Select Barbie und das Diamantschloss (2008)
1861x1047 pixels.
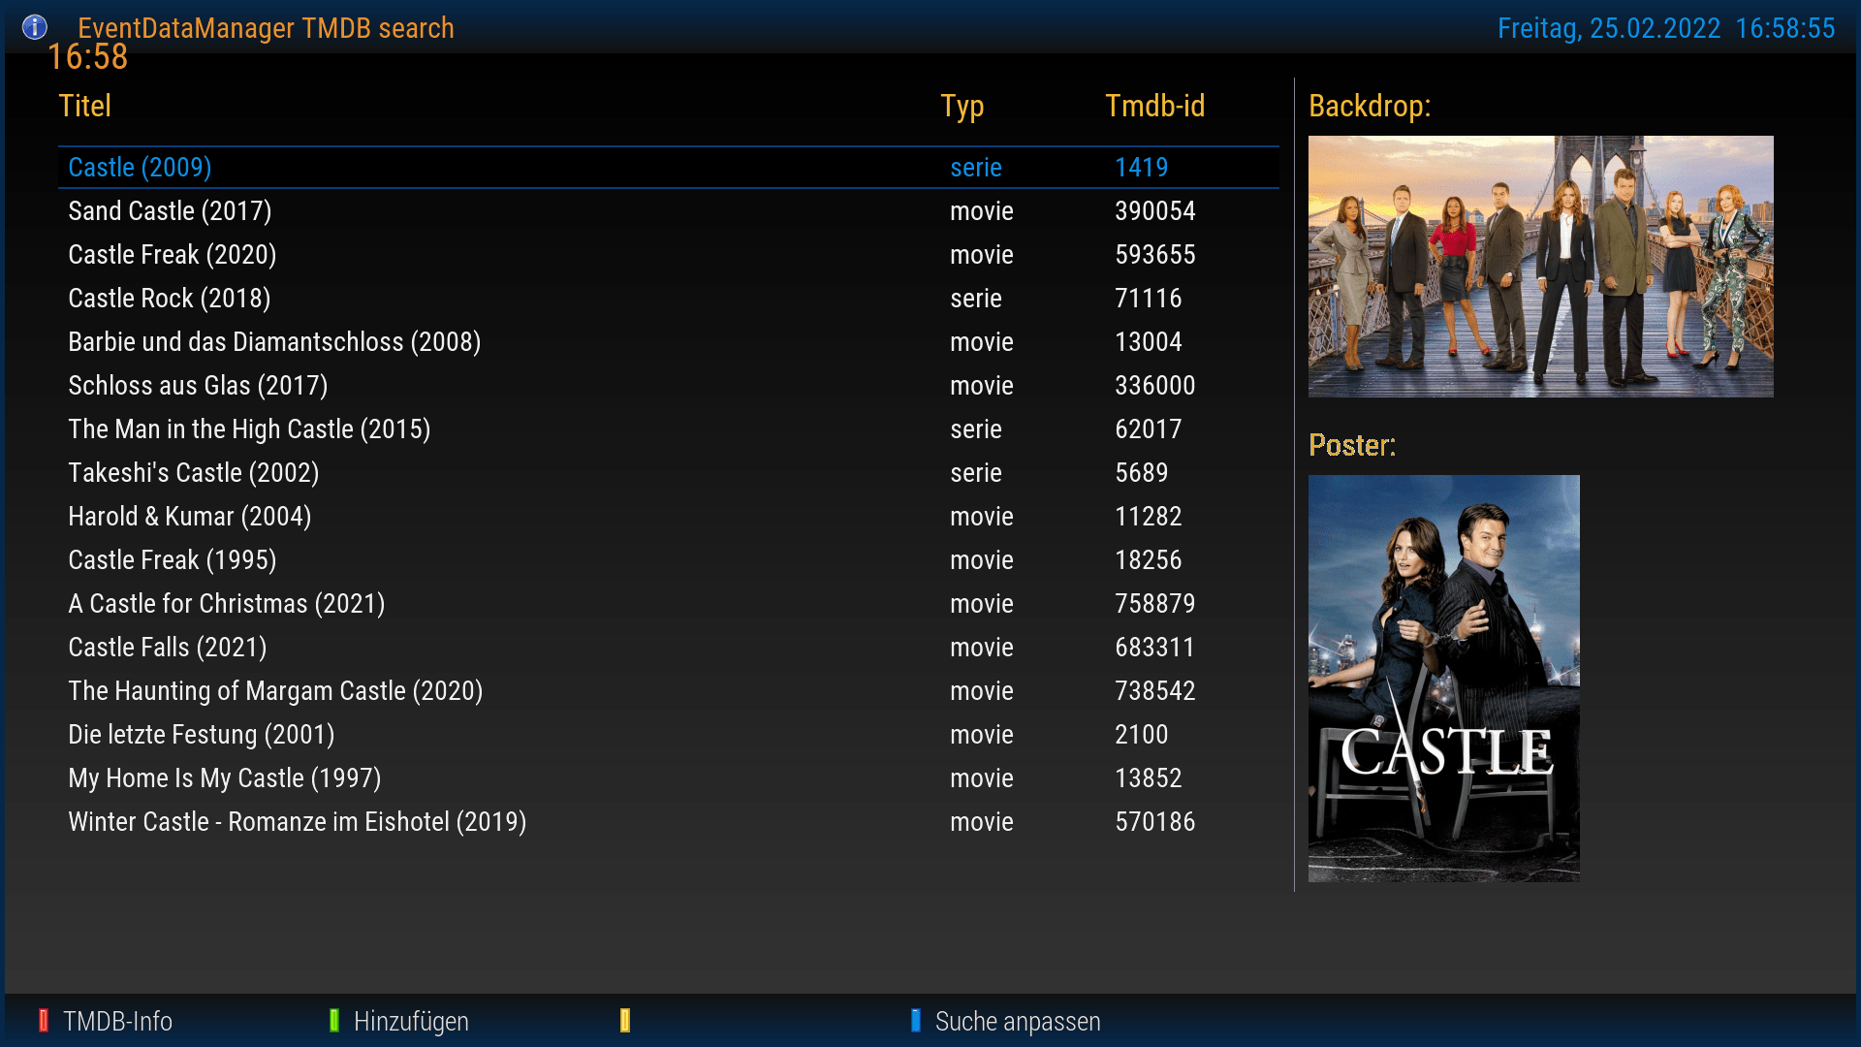tap(274, 342)
